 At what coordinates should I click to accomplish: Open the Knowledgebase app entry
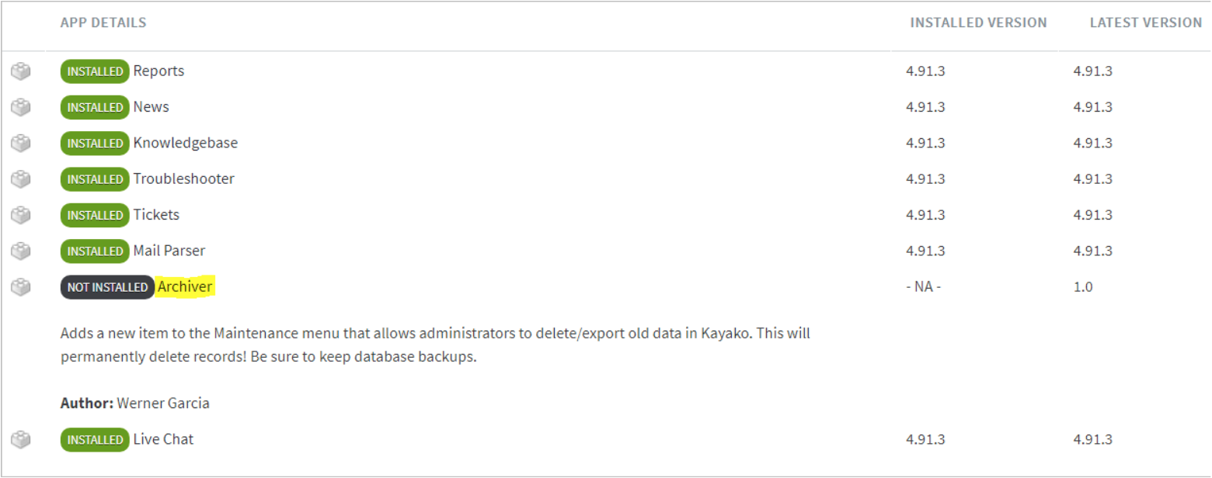[186, 143]
